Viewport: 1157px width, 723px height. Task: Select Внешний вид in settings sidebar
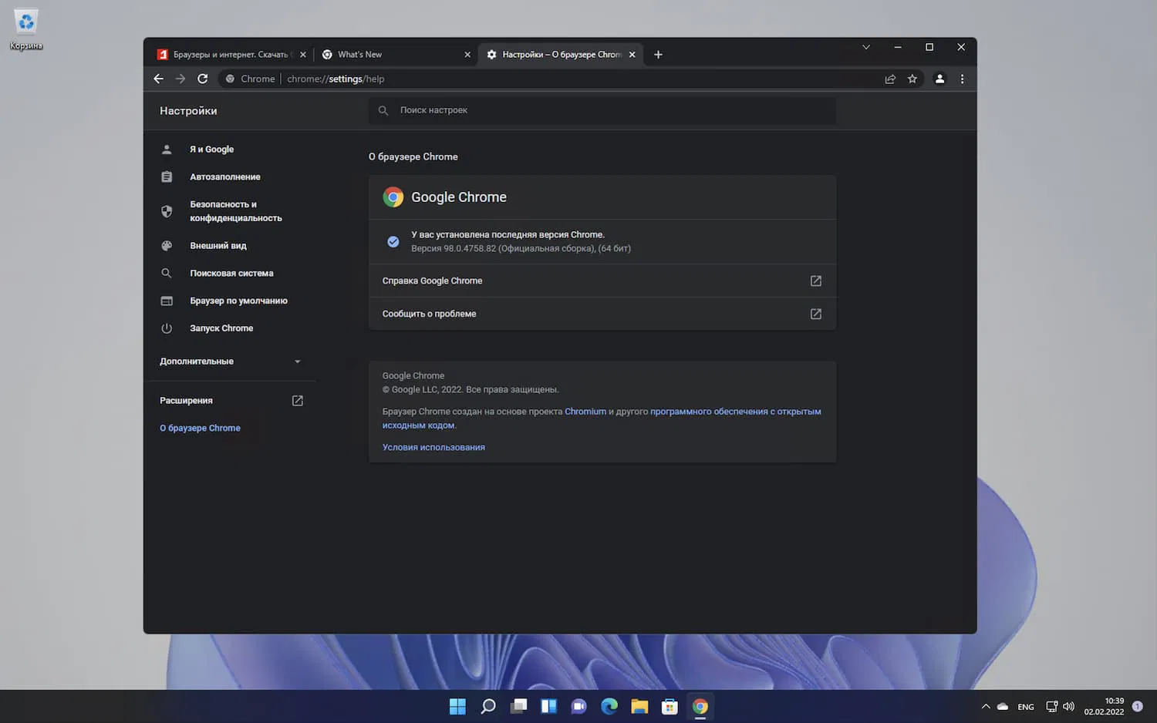(218, 246)
